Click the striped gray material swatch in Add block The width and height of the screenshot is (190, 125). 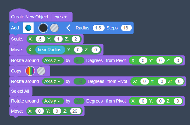click(x=54, y=28)
